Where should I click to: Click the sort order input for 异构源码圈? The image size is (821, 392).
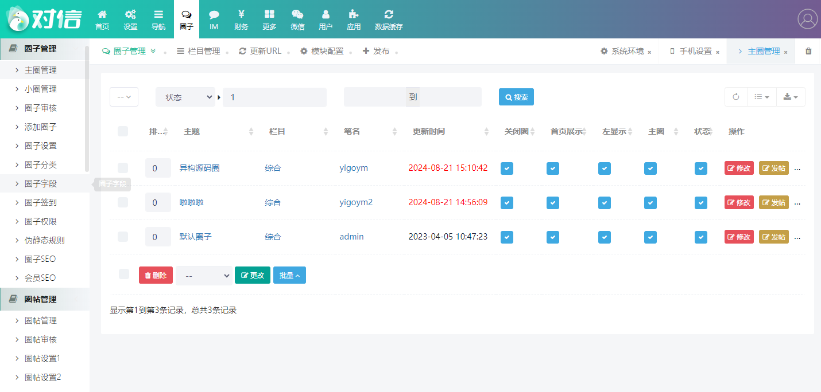(158, 168)
